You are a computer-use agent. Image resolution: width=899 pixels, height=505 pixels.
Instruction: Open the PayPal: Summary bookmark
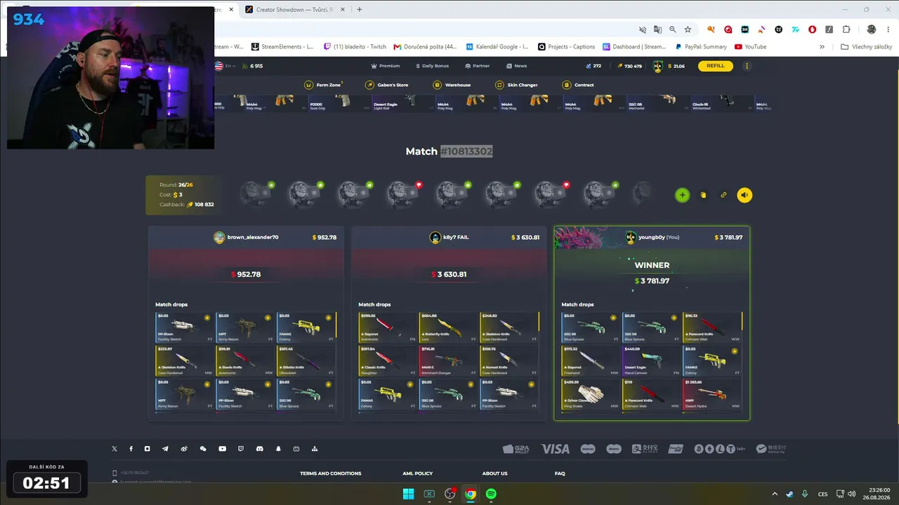point(701,47)
